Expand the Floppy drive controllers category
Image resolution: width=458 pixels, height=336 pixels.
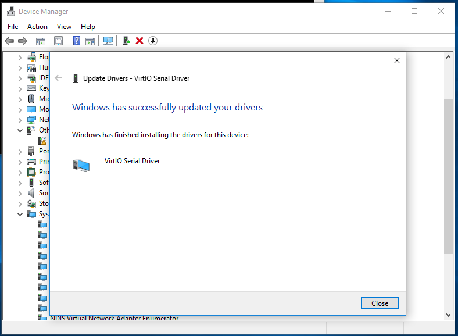click(x=20, y=57)
